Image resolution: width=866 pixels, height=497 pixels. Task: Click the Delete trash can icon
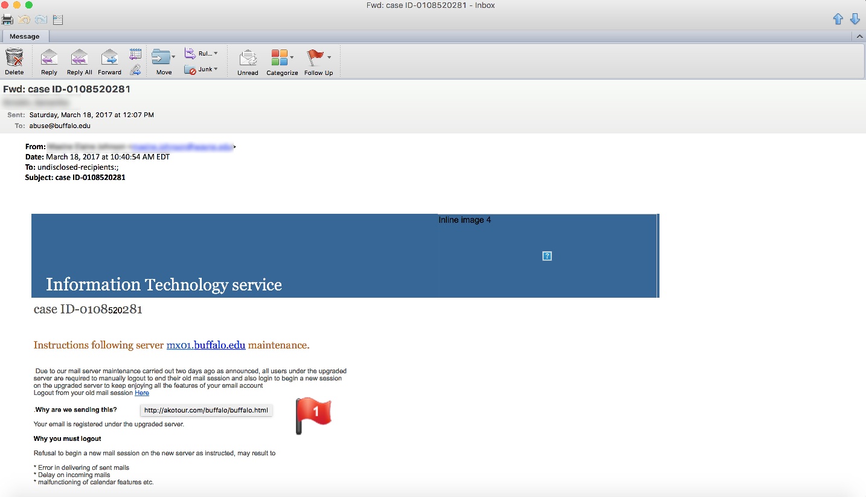click(x=14, y=59)
